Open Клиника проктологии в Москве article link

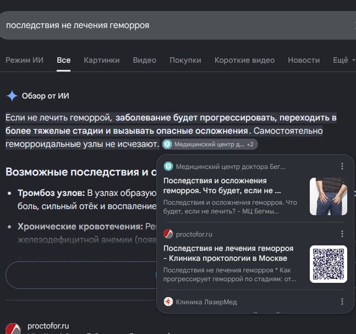[x=228, y=253]
